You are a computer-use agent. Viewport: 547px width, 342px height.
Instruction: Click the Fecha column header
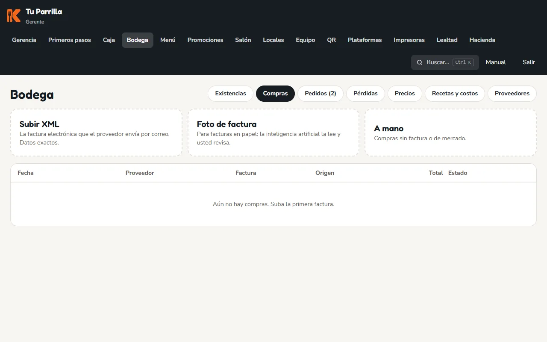[x=26, y=173]
